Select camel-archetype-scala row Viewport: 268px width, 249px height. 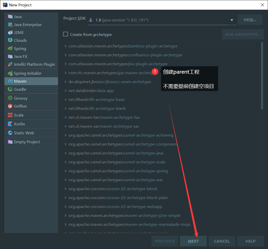pos(162,162)
